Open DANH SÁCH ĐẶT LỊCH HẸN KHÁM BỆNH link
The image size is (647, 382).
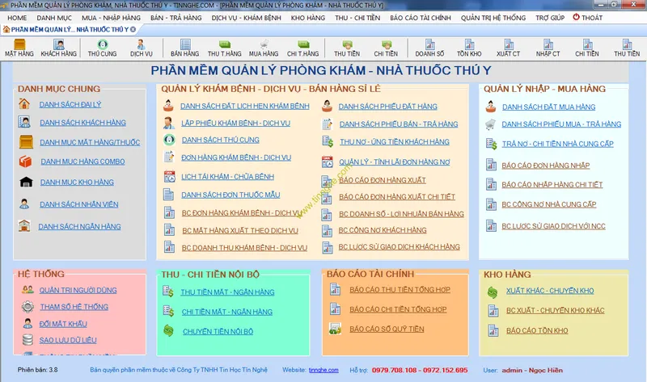(245, 106)
